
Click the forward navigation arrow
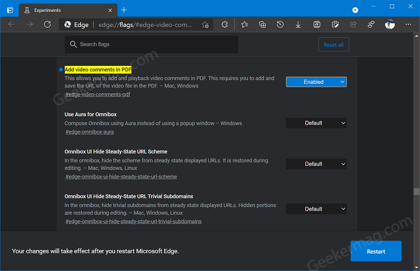pyautogui.click(x=29, y=25)
